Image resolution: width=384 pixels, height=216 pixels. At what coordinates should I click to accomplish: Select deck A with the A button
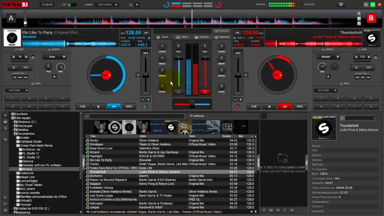(x=11, y=18)
